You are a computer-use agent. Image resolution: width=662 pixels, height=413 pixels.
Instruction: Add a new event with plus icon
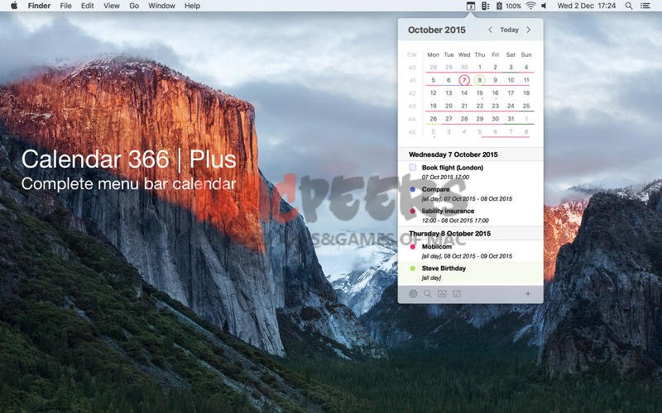528,293
